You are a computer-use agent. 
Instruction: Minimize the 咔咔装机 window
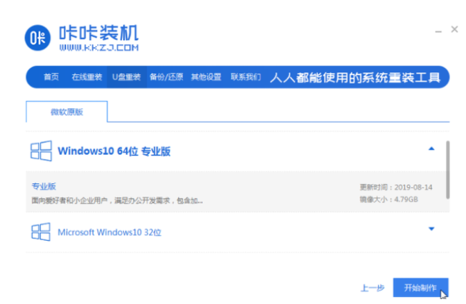tap(438, 32)
